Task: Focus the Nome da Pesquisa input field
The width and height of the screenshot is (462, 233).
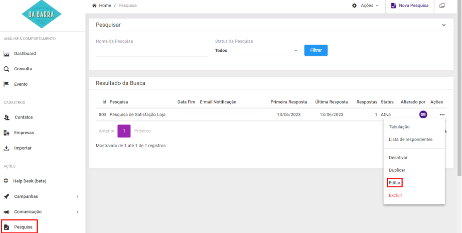Action: click(152, 51)
